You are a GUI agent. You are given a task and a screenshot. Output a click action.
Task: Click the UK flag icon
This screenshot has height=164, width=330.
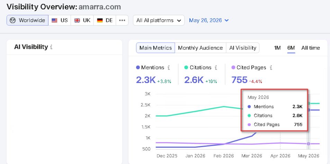tap(77, 20)
